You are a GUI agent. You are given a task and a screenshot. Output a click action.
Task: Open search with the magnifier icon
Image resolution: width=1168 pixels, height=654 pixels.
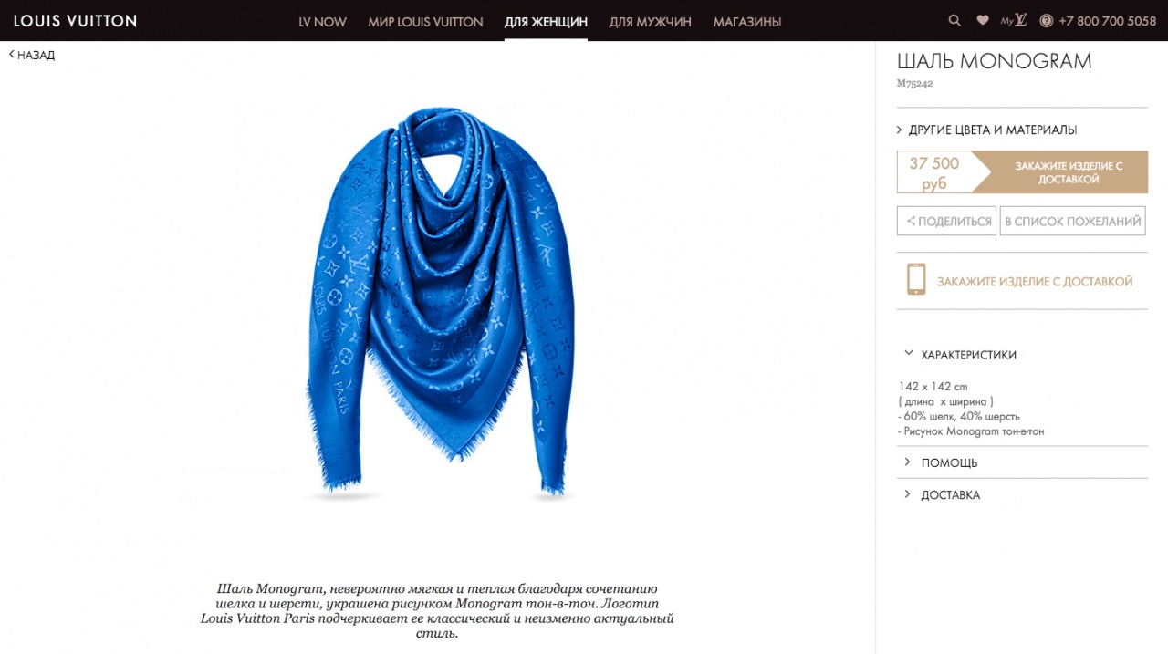click(954, 20)
